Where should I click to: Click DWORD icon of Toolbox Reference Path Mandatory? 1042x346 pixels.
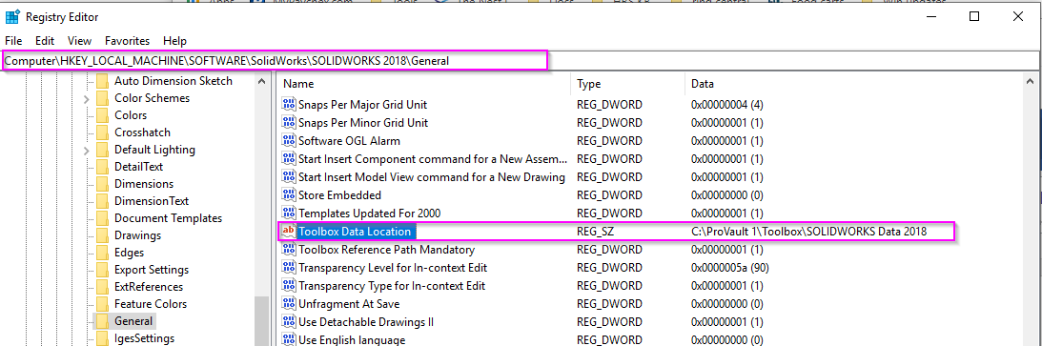(x=289, y=250)
